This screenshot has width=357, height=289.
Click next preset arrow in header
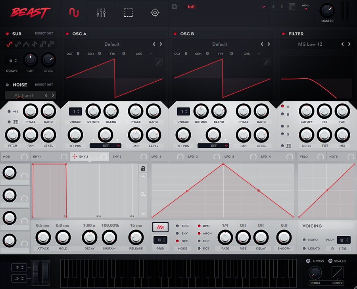click(x=282, y=7)
